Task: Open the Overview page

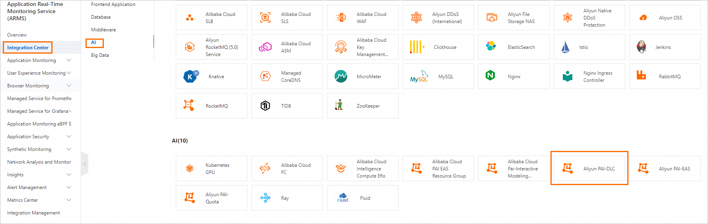Action: [17, 35]
